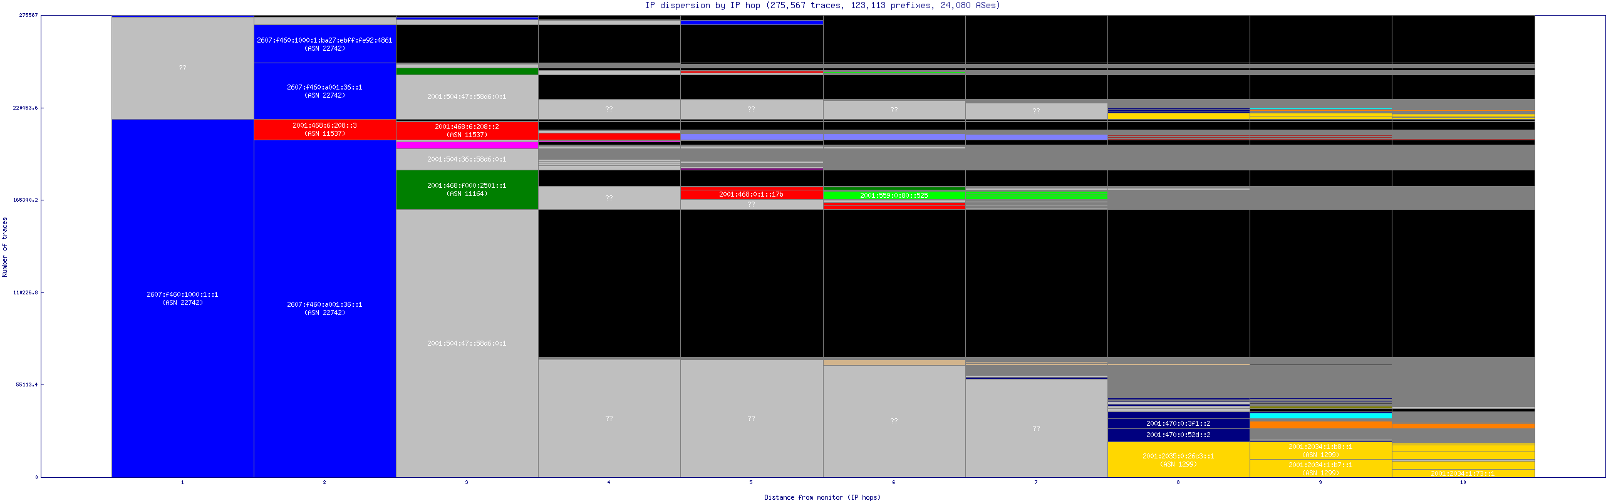
Task: Click the x-axis tick label 7
Action: coord(1036,482)
